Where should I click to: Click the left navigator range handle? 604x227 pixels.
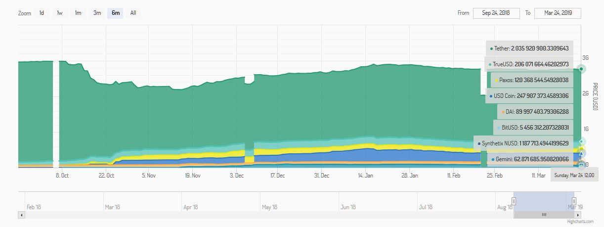point(514,201)
